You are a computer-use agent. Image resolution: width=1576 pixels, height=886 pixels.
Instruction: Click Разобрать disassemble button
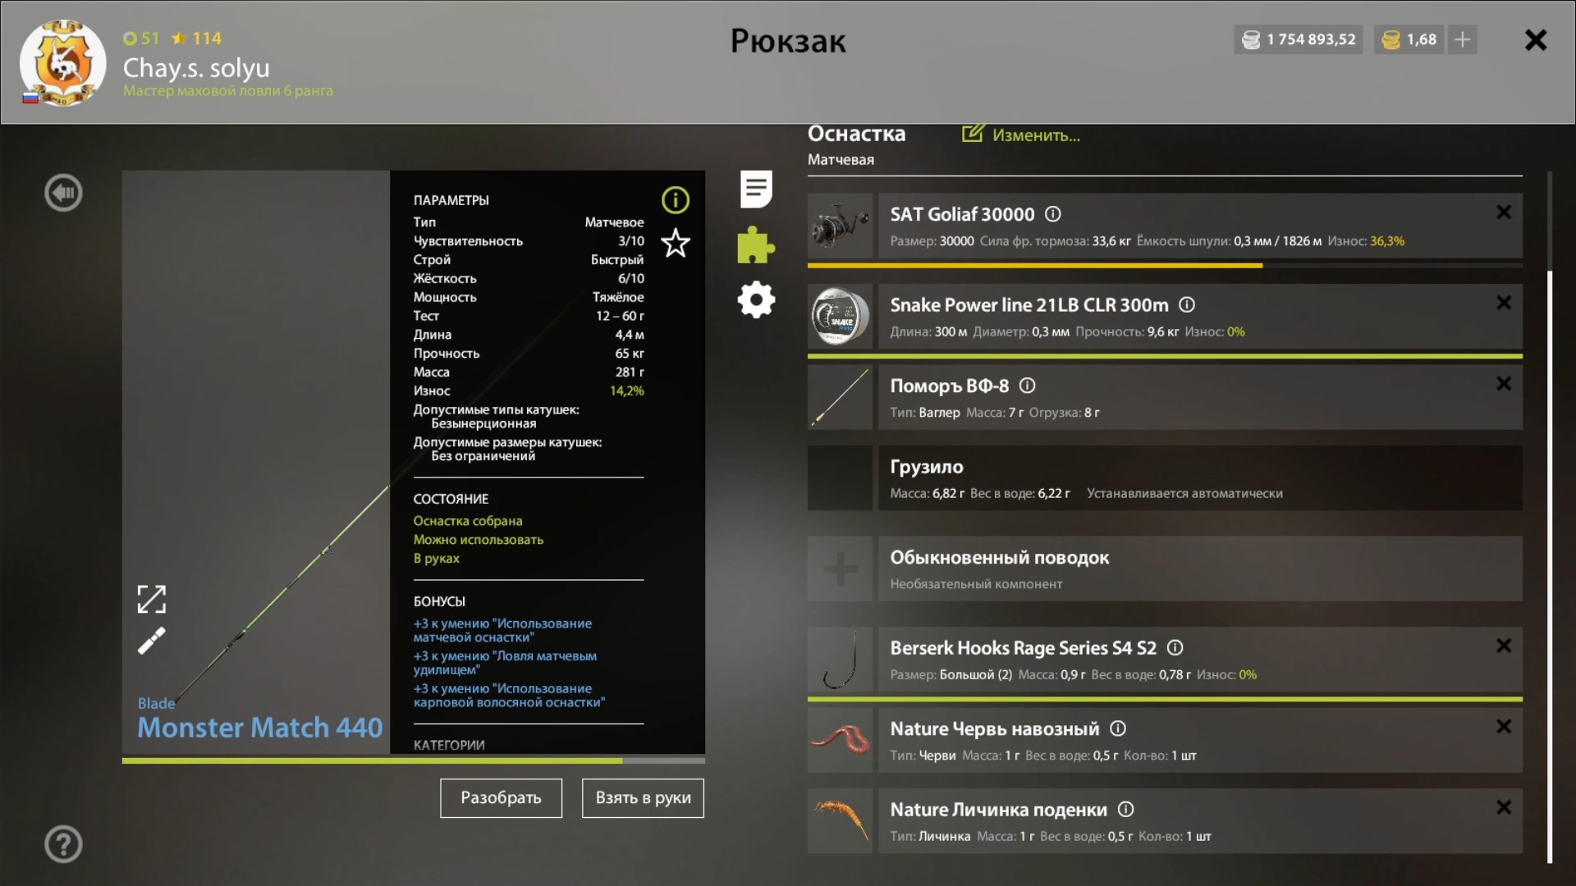pyautogui.click(x=501, y=798)
